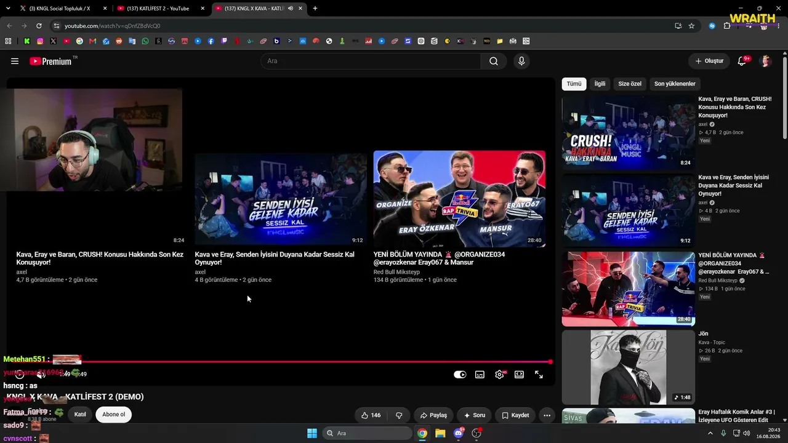Select the Size özel filter chip
Screen dimensions: 788x443
630,84
